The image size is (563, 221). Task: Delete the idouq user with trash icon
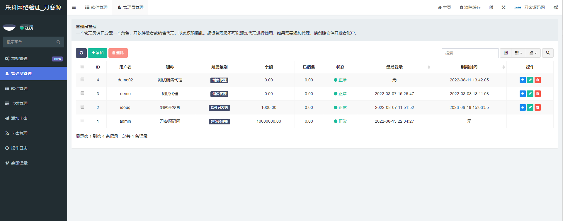pos(538,107)
